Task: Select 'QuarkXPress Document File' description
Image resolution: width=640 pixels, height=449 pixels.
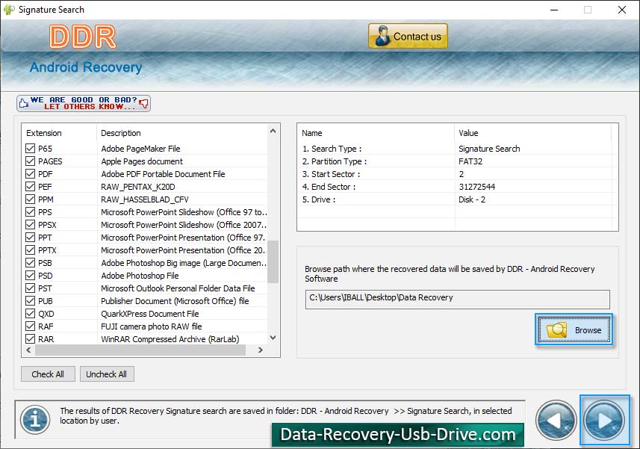Action: [150, 314]
